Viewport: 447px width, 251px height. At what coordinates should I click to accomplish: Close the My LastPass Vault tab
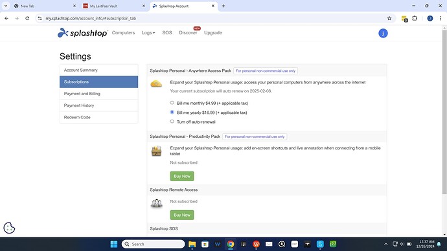point(144,6)
